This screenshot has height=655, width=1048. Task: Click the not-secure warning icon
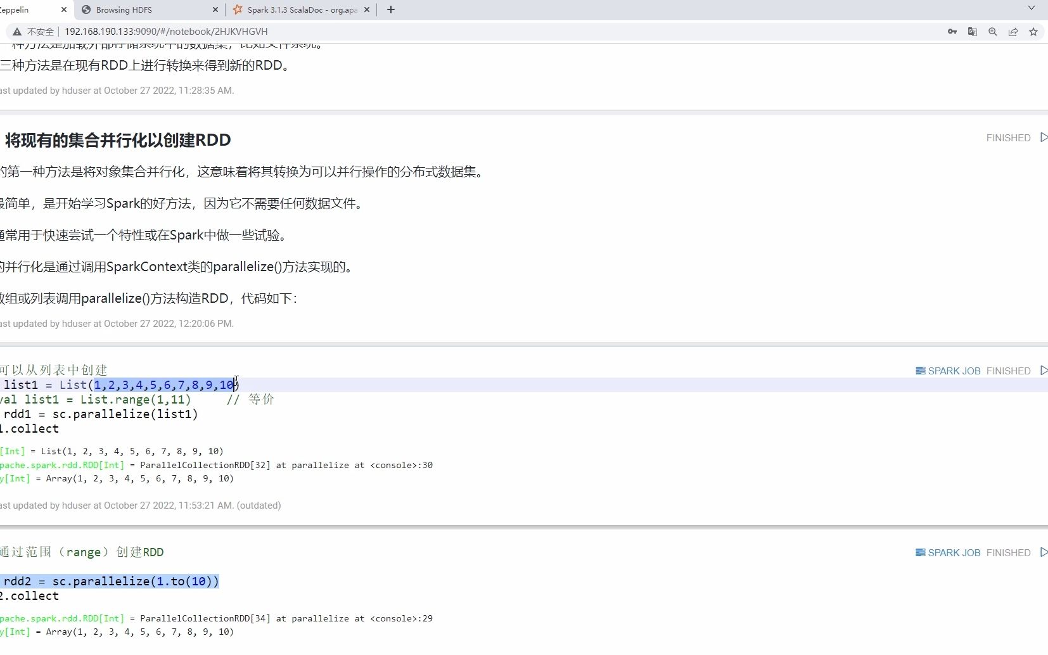17,32
